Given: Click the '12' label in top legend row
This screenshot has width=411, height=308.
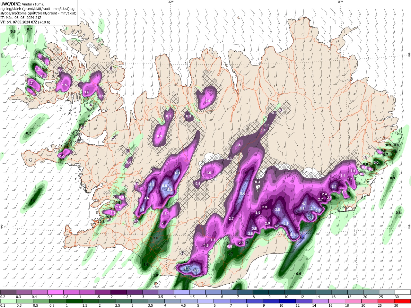Looking at the screenshot, I should click(302, 297).
